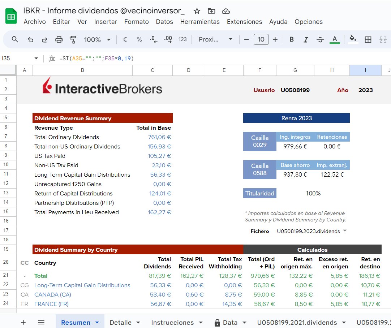The image size is (391, 328).
Task: Apply euro currency format
Action: (x=125, y=39)
